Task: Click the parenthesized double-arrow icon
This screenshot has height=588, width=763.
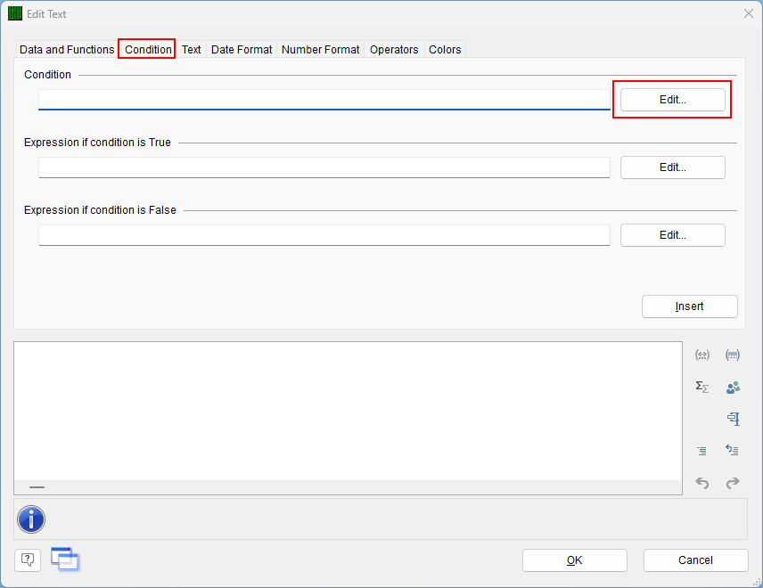Action: tap(701, 354)
